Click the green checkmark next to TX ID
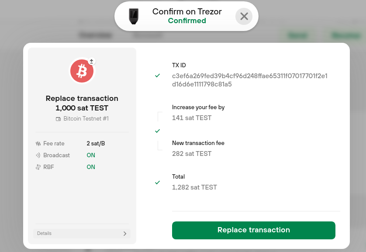The image size is (366, 252). tap(157, 76)
